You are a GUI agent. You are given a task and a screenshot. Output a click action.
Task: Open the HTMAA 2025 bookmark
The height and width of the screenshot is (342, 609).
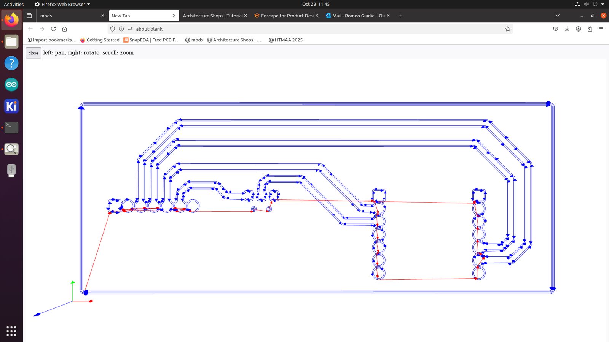point(285,40)
